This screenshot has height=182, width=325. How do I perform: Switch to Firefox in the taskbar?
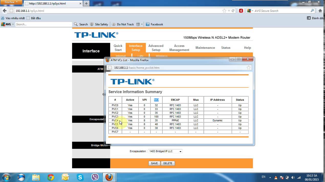coord(109,177)
